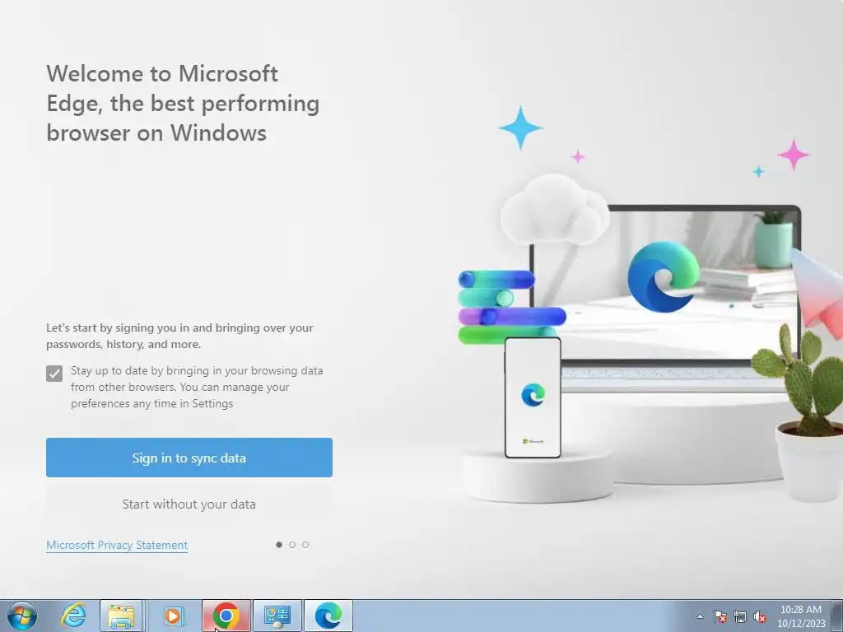This screenshot has height=632, width=843.
Task: Click the network status tray icon
Action: point(740,616)
